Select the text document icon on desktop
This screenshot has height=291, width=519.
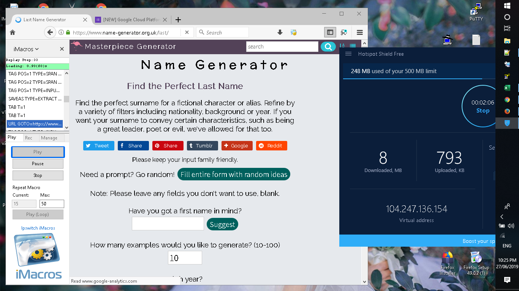pos(476,39)
